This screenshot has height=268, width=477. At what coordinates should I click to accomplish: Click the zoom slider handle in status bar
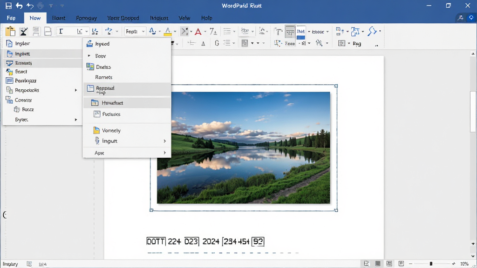point(431,264)
